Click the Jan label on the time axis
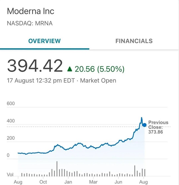The width and height of the screenshot is (179, 185). (x=68, y=182)
